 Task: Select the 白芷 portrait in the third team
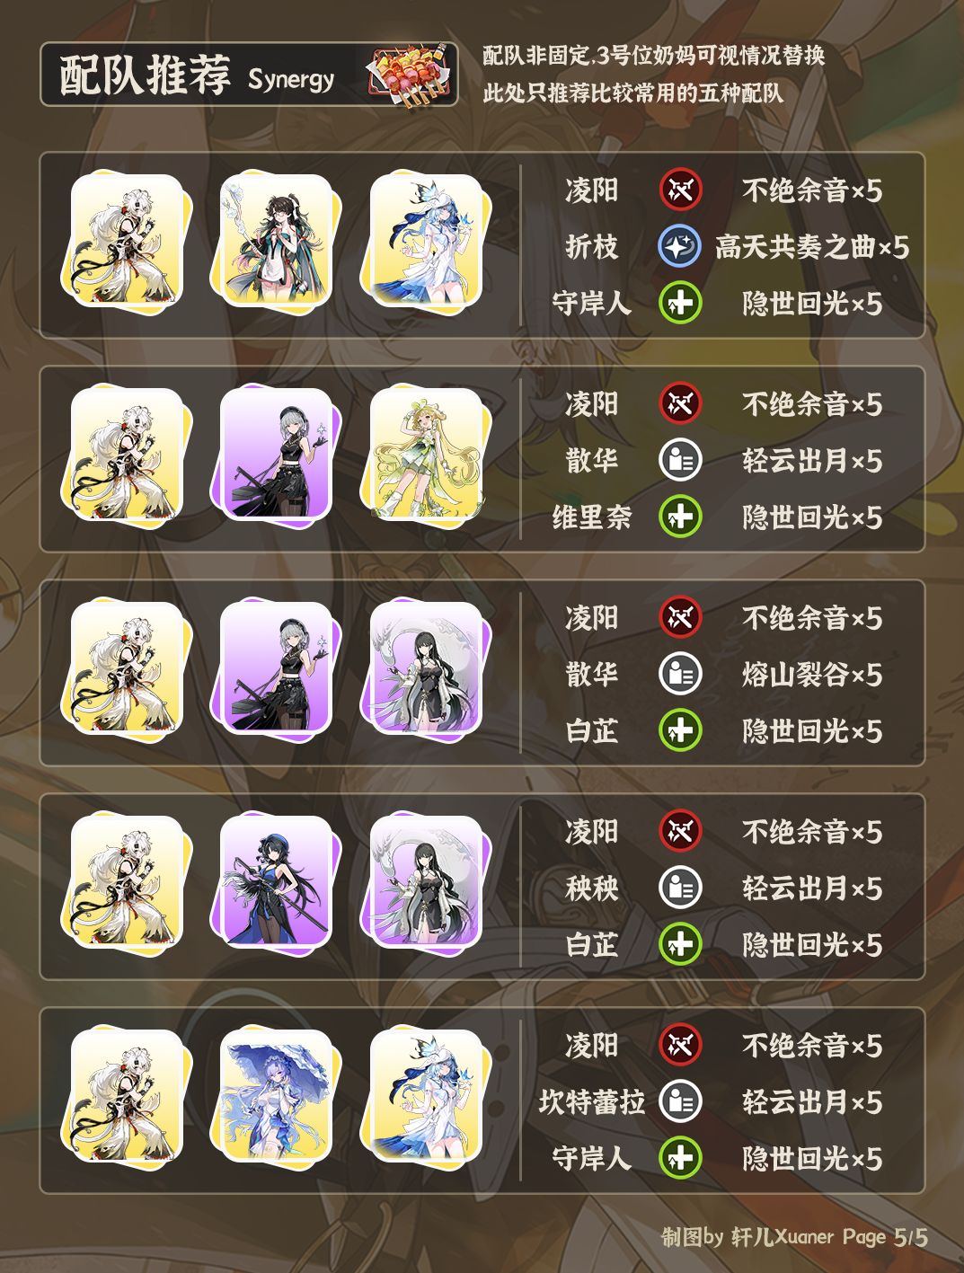tap(427, 667)
